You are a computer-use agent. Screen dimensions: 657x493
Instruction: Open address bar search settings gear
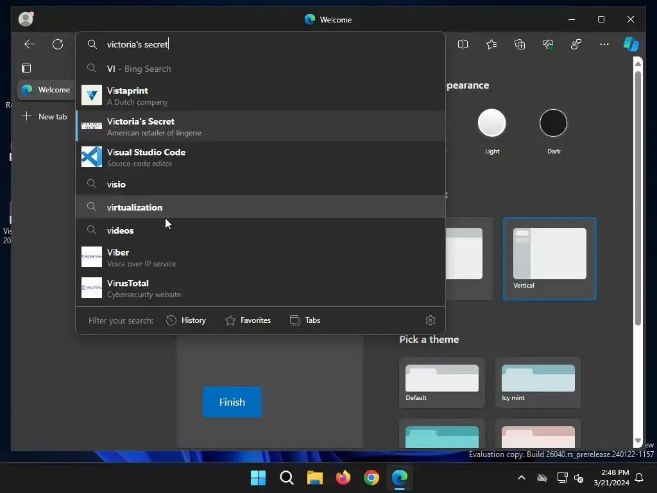[x=431, y=320]
